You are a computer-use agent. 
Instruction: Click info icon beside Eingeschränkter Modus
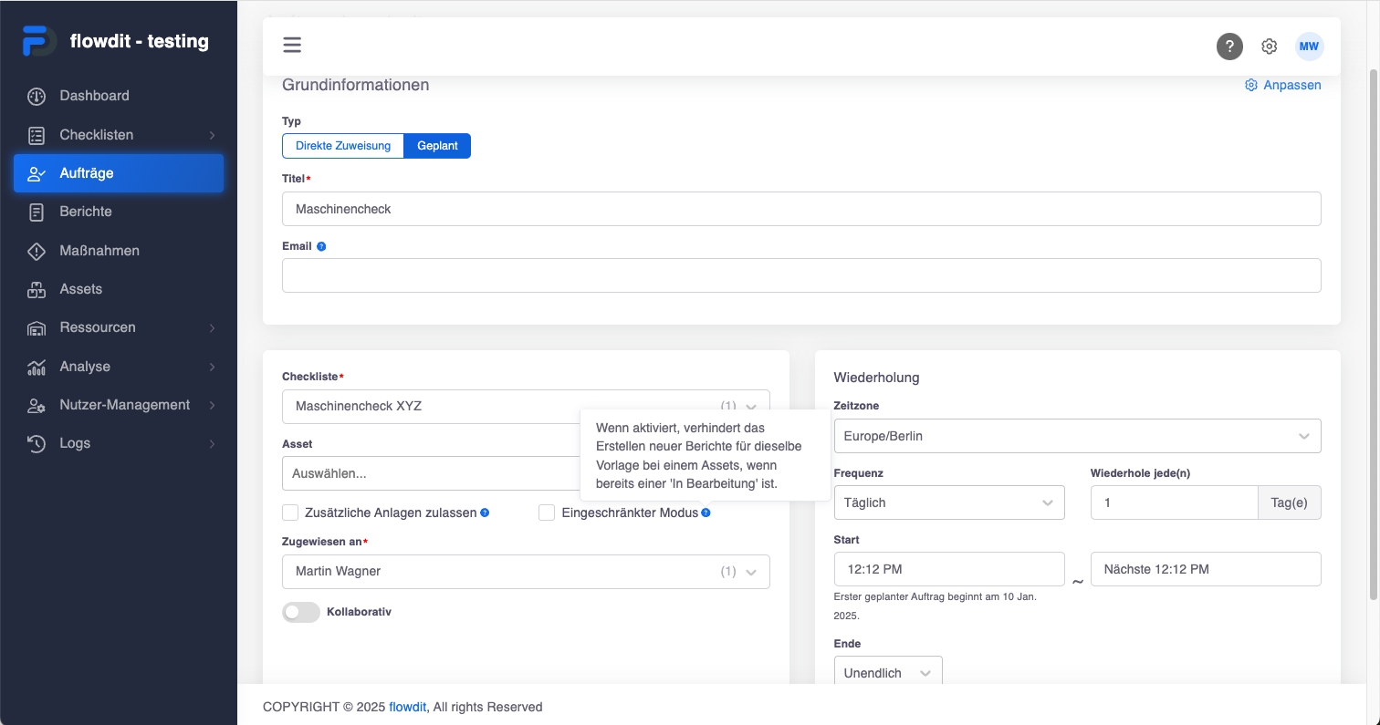tap(706, 513)
